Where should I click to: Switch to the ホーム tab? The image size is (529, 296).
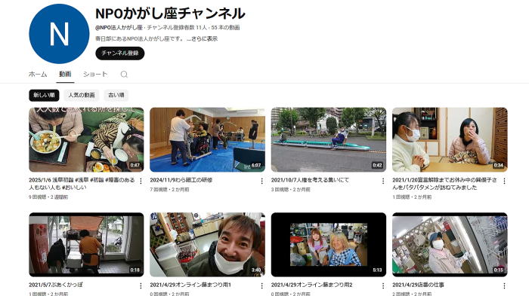(38, 75)
